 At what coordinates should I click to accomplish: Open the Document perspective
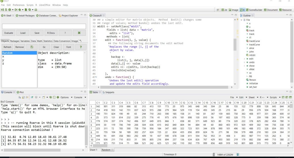click(x=270, y=10)
